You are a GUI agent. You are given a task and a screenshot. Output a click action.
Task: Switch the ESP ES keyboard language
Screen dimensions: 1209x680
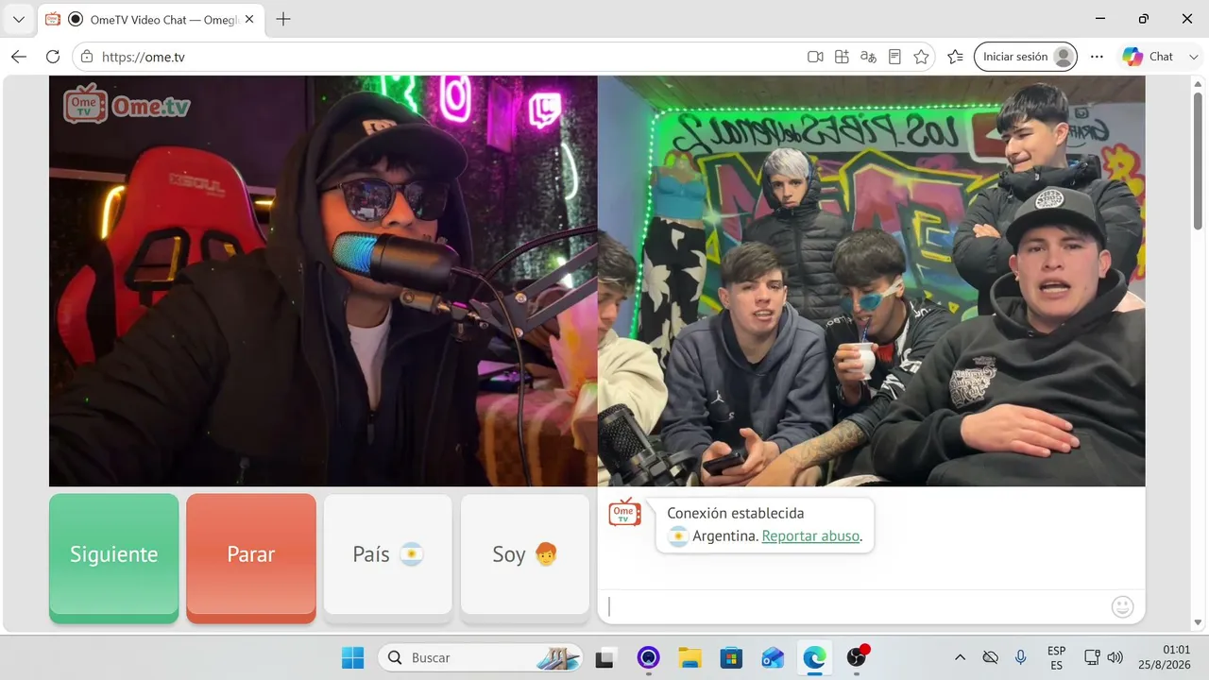[x=1057, y=657]
